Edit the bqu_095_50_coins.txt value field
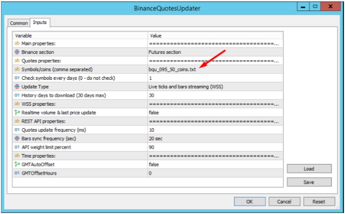The image size is (345, 214). click(x=215, y=69)
